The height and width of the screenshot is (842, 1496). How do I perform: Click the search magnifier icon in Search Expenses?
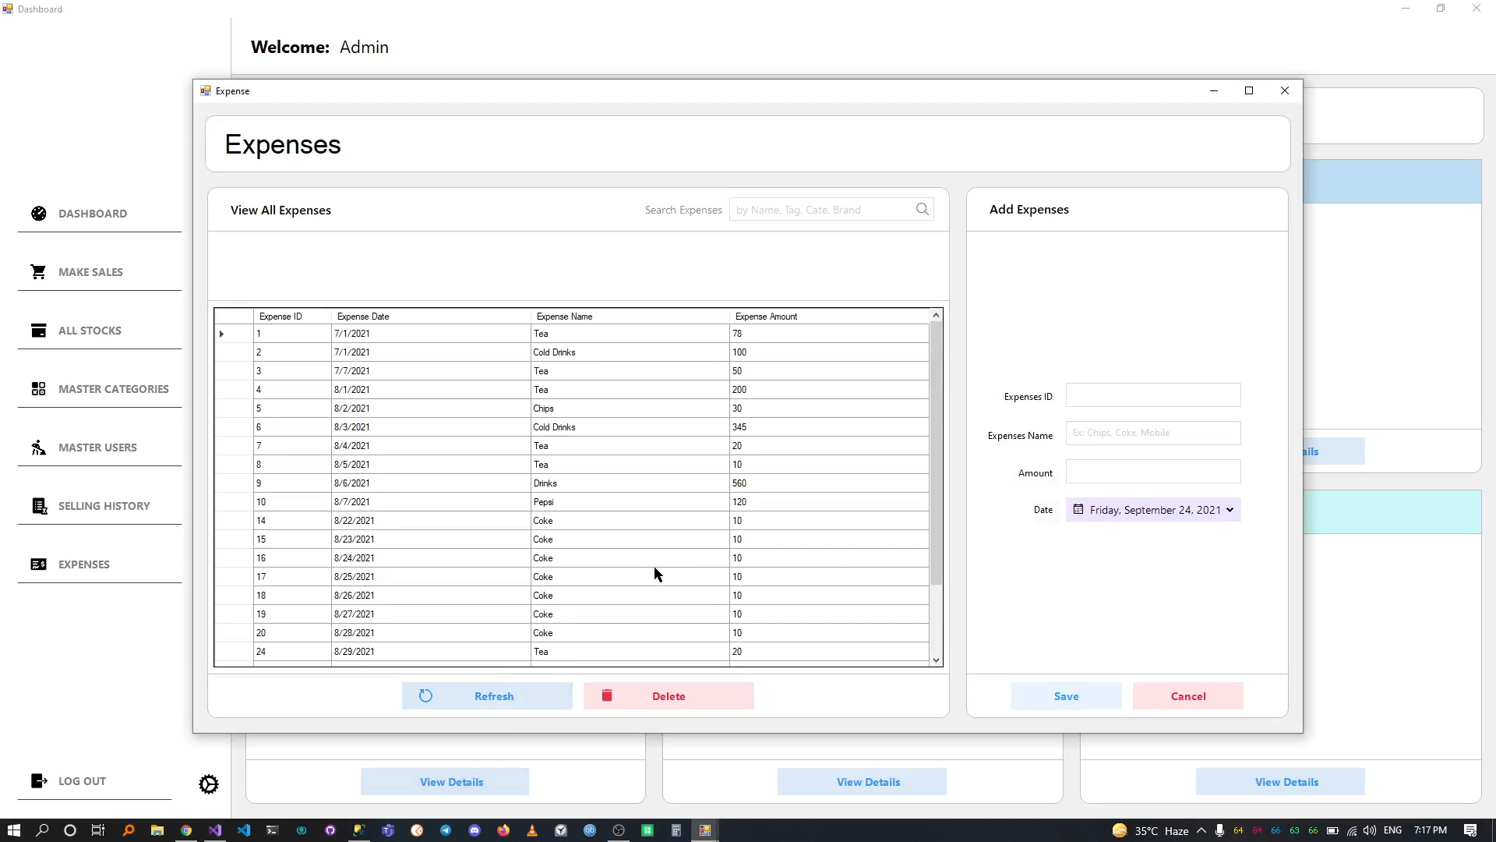(x=923, y=209)
